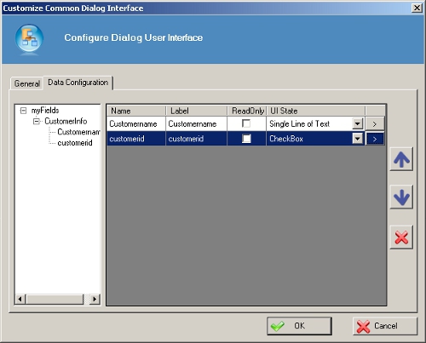
Task: Click the Label cell of Customername row
Action: (196, 124)
